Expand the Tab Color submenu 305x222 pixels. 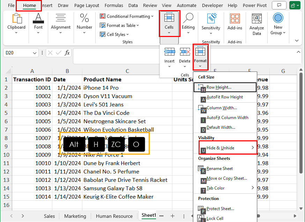click(x=225, y=188)
